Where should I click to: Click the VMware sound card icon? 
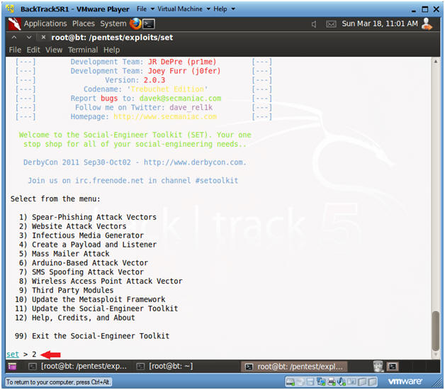pos(342,382)
